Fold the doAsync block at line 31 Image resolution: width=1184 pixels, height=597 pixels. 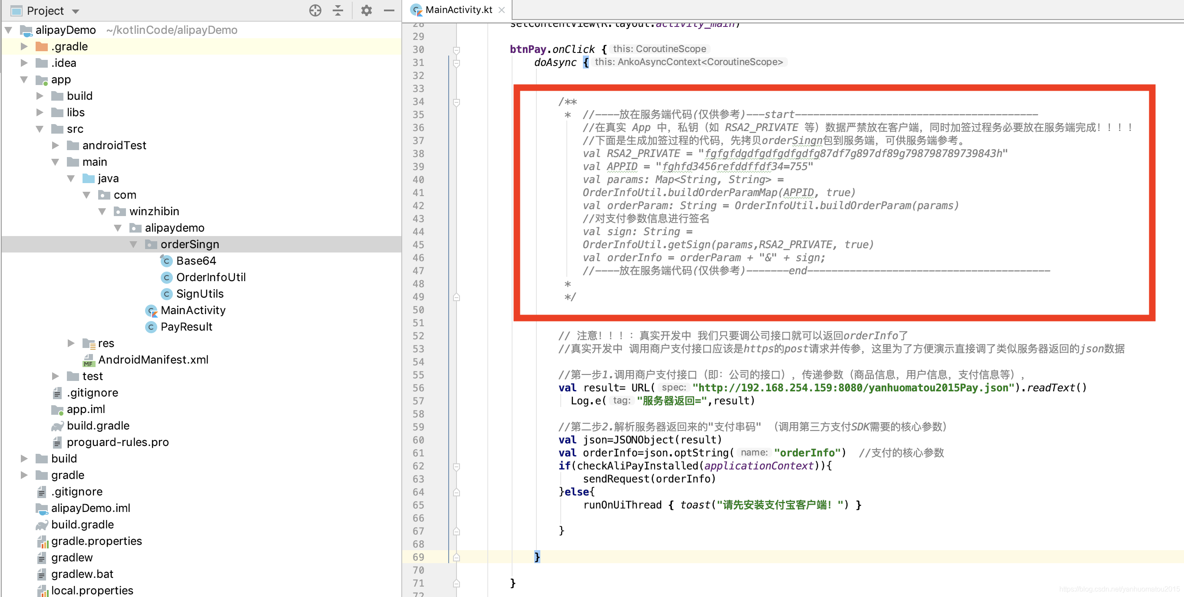click(x=456, y=63)
